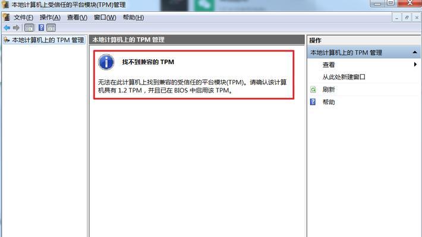Click the 刷新 action link
This screenshot has height=237, width=422.
[x=329, y=89]
